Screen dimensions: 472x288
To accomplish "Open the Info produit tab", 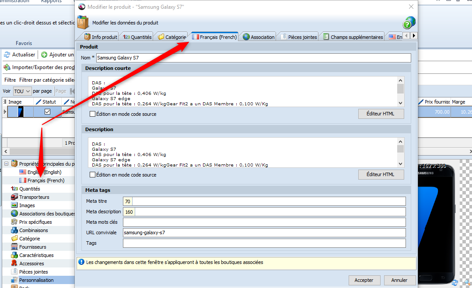I will tap(101, 37).
